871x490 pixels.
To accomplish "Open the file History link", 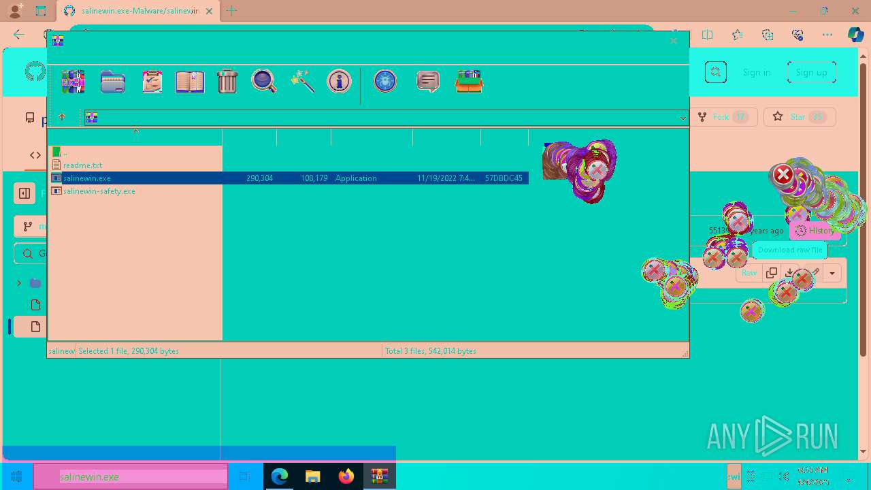I will click(x=815, y=231).
